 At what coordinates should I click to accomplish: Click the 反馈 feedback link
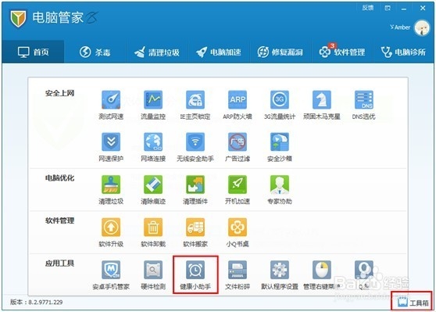pos(367,8)
